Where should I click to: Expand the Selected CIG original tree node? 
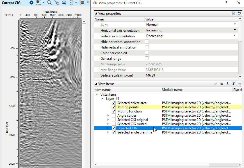(108, 120)
